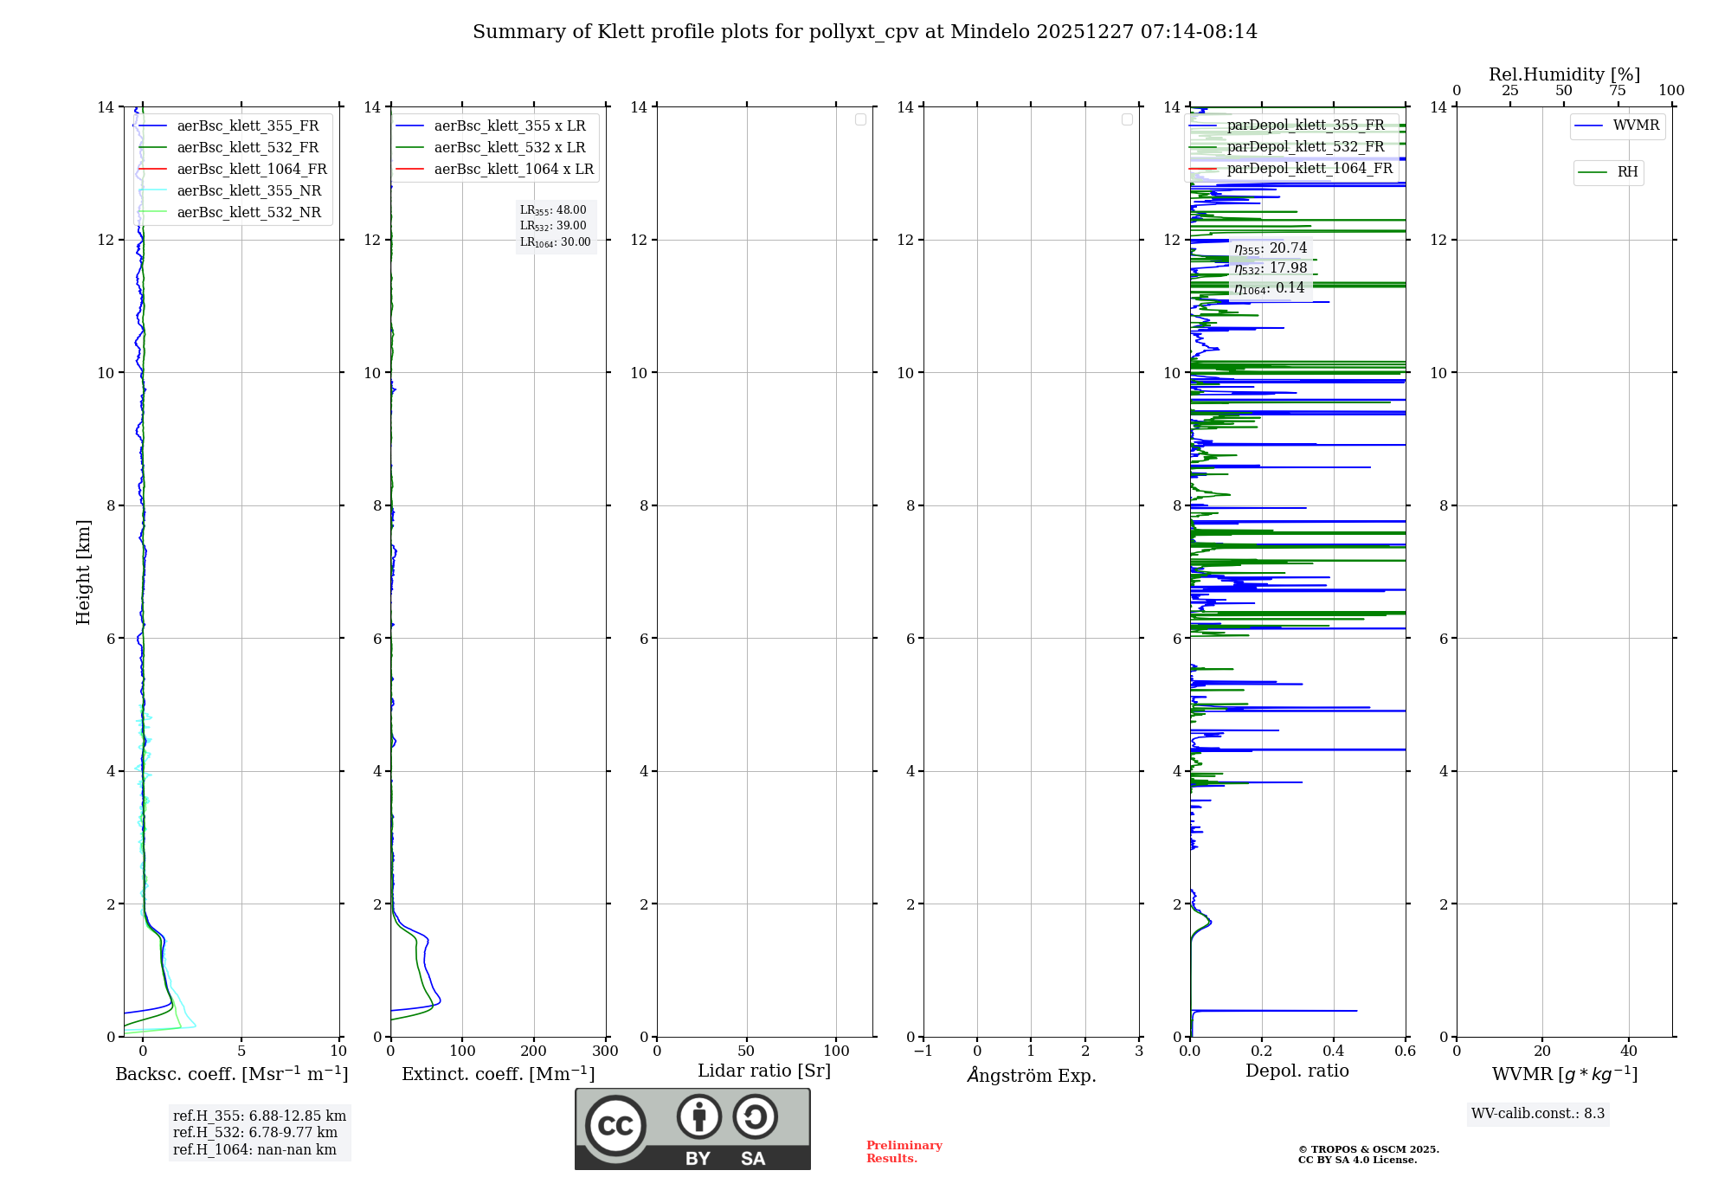This screenshot has width=1731, height=1177.
Task: Click the WV-calib.const.: 8.3 label
Action: coord(1537,1113)
